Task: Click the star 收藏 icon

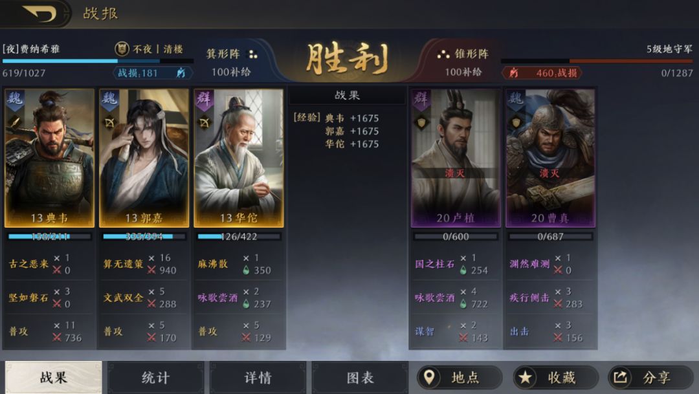Action: click(x=525, y=378)
